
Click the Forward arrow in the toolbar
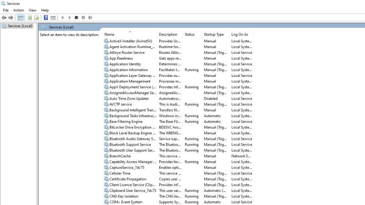tap(11, 17)
